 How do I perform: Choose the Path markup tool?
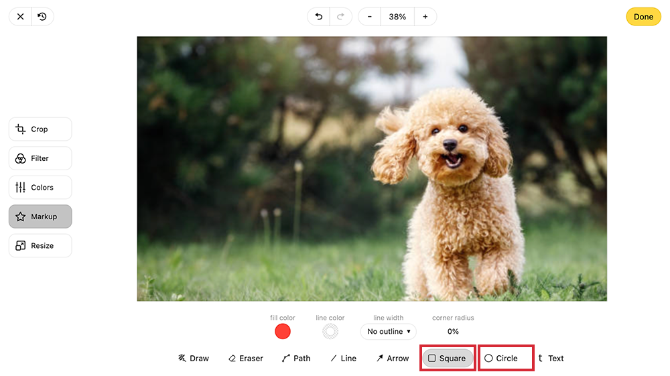click(x=296, y=359)
